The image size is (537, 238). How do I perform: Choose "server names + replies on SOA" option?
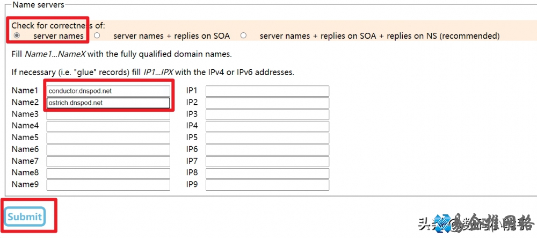(97, 35)
